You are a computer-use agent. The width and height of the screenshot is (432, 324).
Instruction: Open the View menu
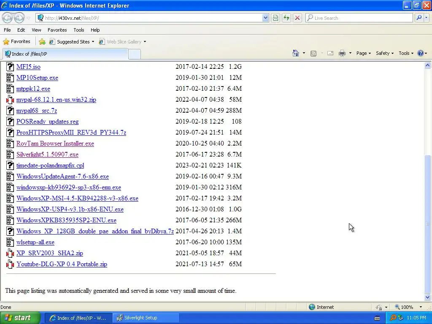click(36, 30)
